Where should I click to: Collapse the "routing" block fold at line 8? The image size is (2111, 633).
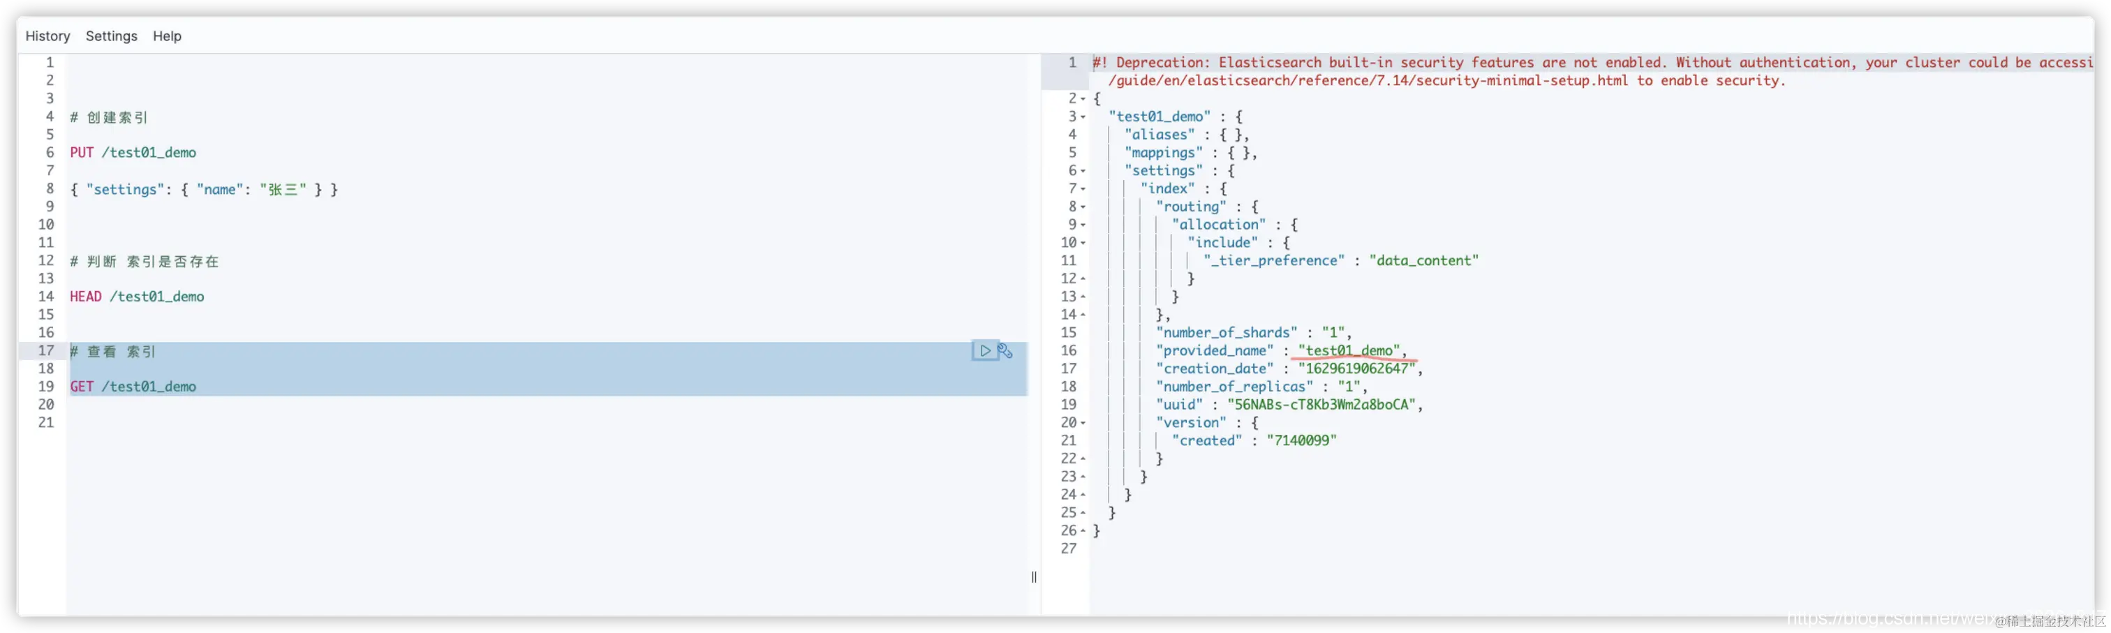(x=1083, y=207)
